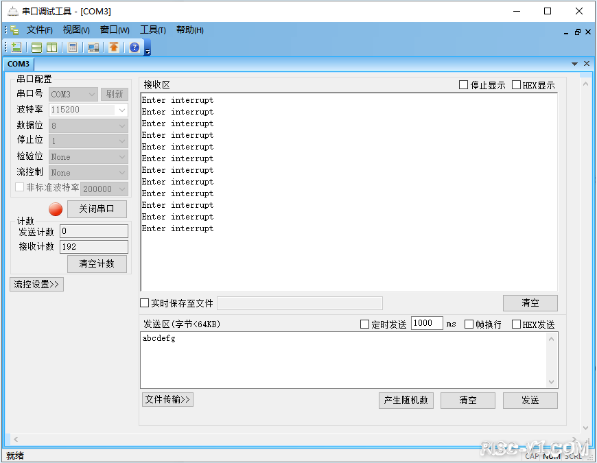
Task: Open the 视图(V) menu
Action: point(76,30)
